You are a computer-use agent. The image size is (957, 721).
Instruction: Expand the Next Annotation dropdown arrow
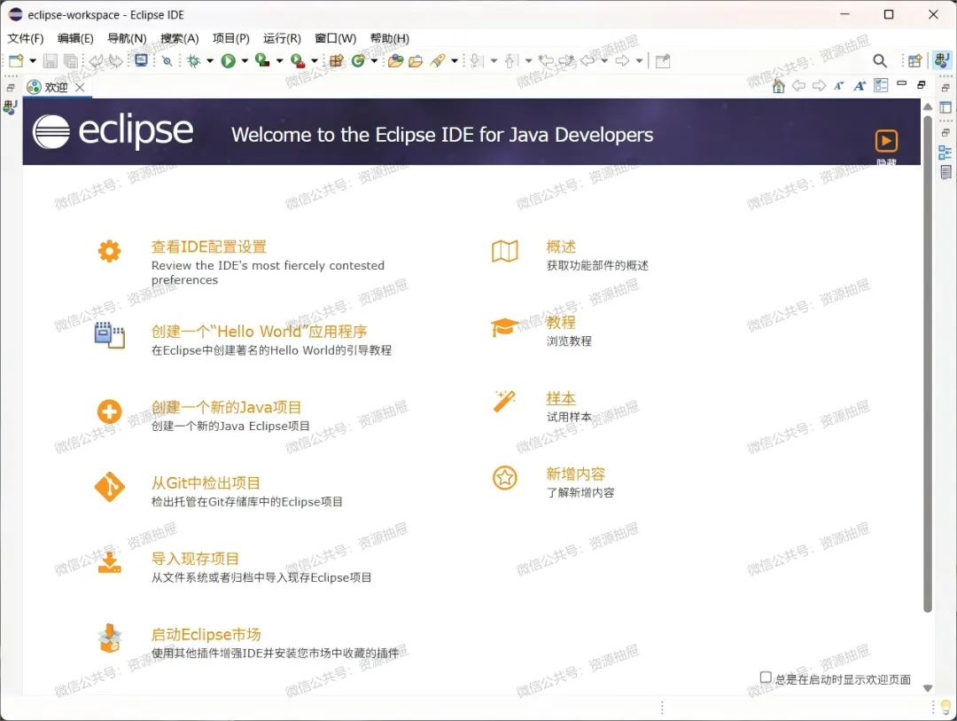click(x=494, y=60)
